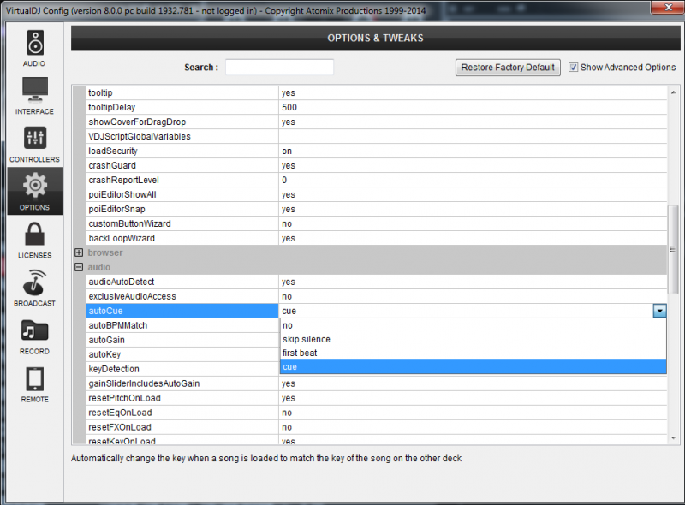This screenshot has width=685, height=505.
Task: Click the options list vertical scrollbar
Action: 673,248
